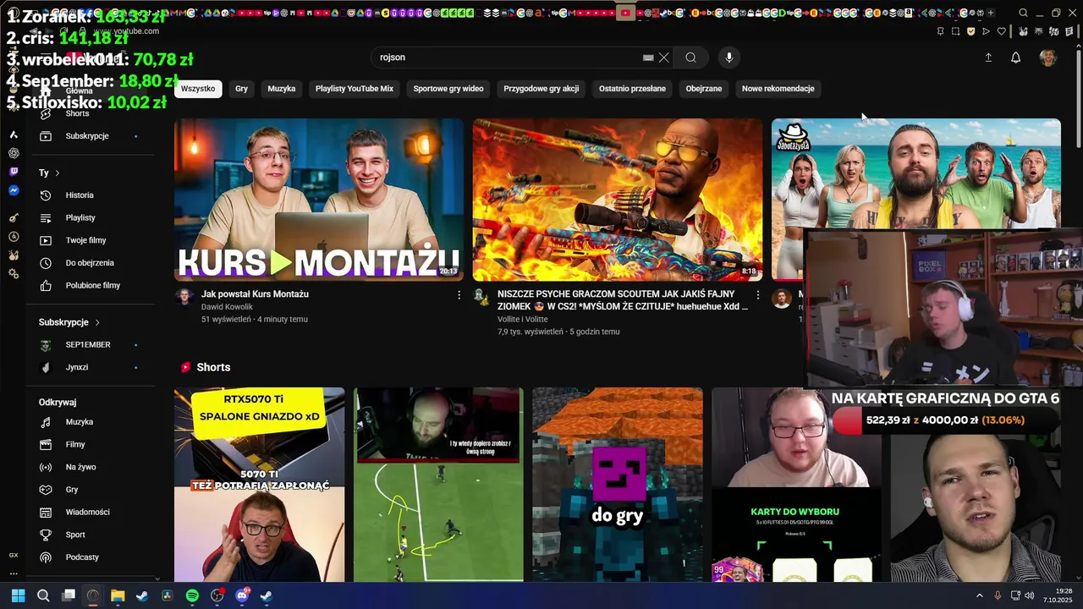
Task: Click Messenger icon in Opera GX sidebar
Action: coord(14,191)
